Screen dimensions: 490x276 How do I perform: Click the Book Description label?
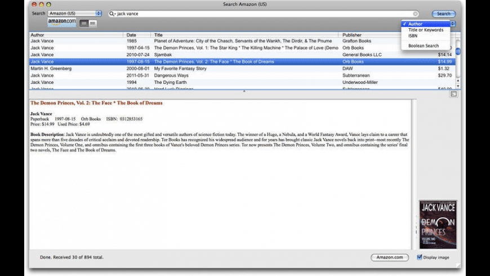coord(47,135)
